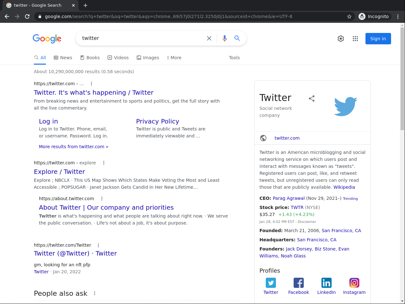Image resolution: width=405 pixels, height=304 pixels.
Task: Expand the More search categories menu
Action: pyautogui.click(x=174, y=58)
